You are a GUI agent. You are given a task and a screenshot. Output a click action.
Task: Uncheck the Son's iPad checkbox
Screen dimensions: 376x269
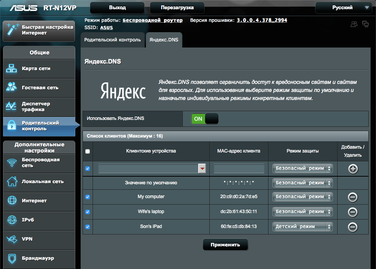[88, 226]
